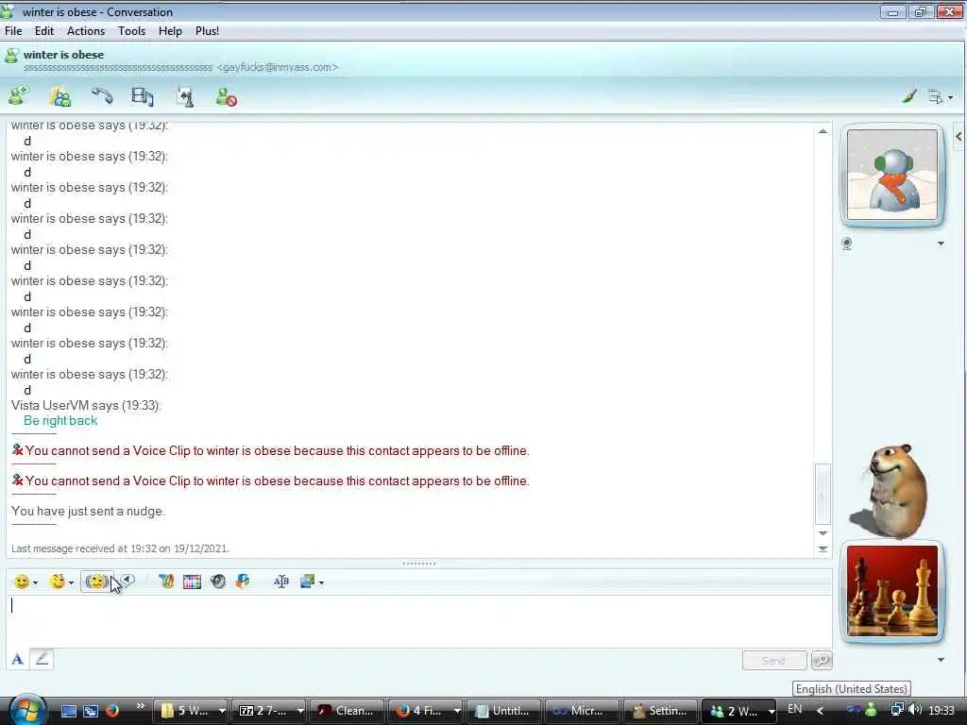Expand the background image dropdown arrow
Screen dimensions: 967x725
pos(321,582)
